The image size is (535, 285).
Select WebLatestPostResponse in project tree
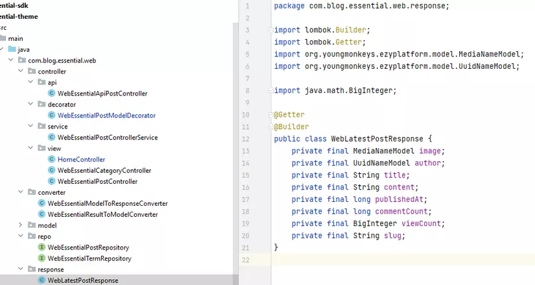tap(83, 280)
